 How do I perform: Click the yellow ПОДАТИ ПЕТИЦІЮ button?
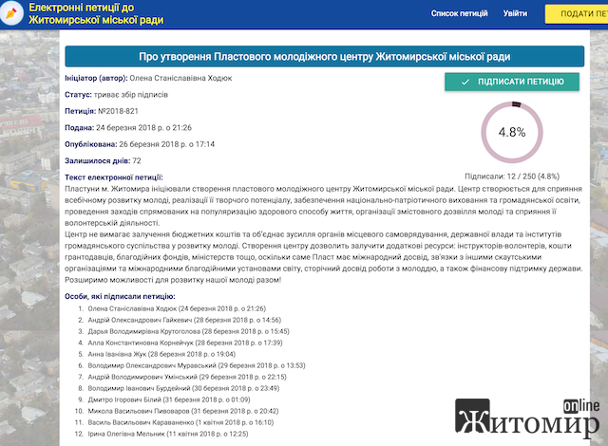tap(577, 14)
